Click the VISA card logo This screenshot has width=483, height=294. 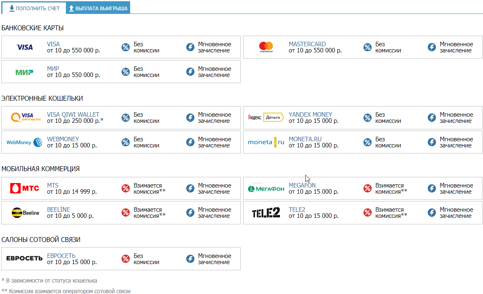point(25,47)
